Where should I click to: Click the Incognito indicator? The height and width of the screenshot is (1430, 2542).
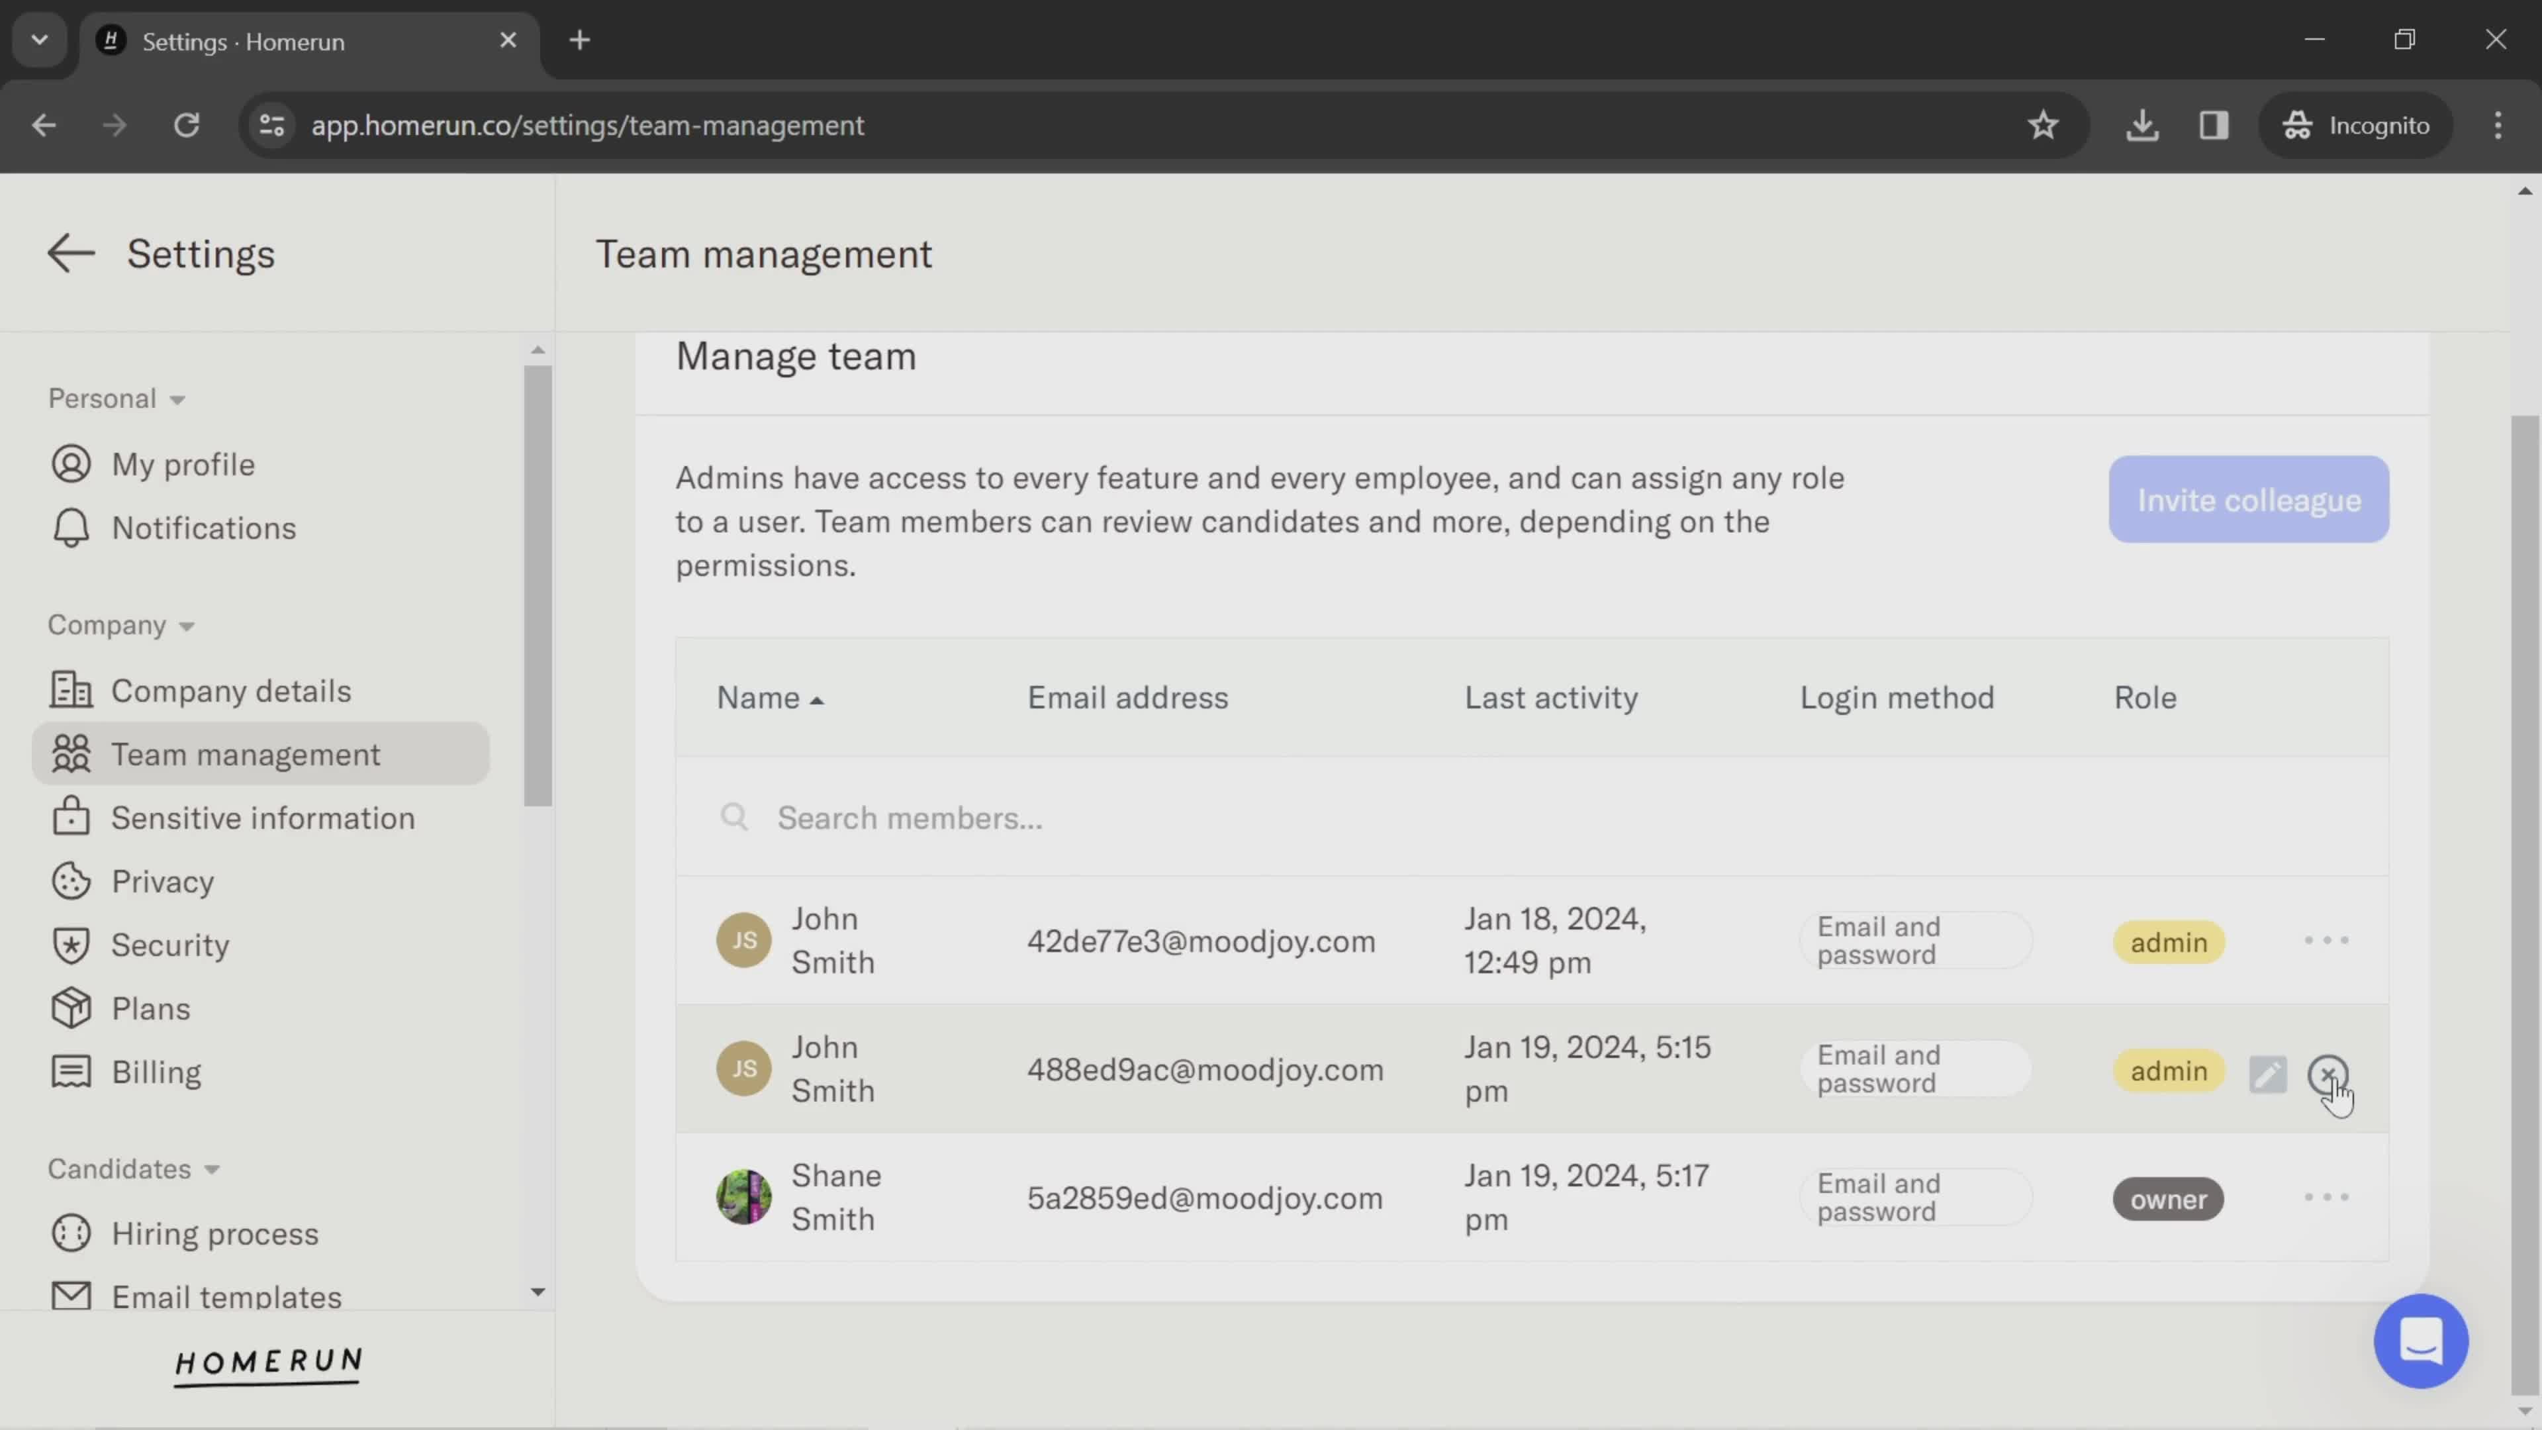tap(2355, 125)
